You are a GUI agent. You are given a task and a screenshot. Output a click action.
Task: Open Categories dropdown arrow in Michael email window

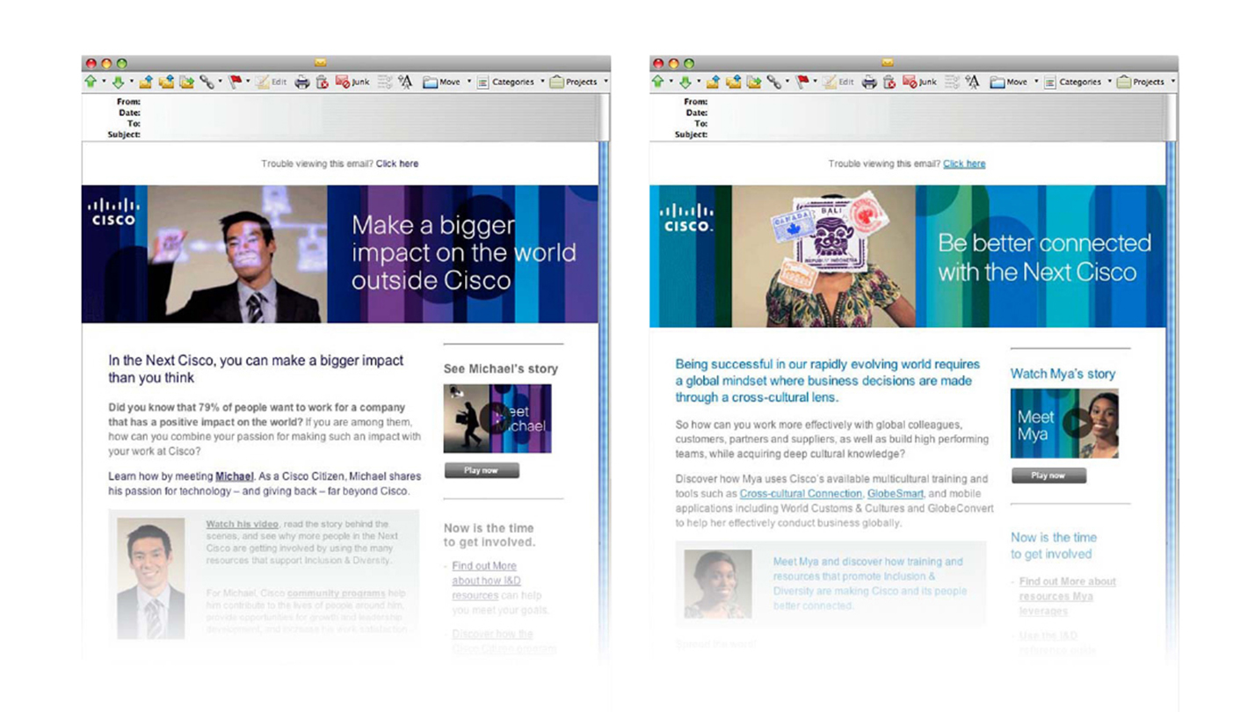coord(542,82)
